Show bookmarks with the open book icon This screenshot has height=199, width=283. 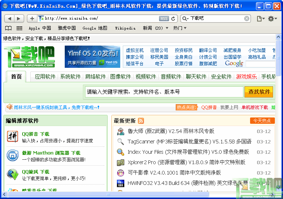tap(8, 28)
